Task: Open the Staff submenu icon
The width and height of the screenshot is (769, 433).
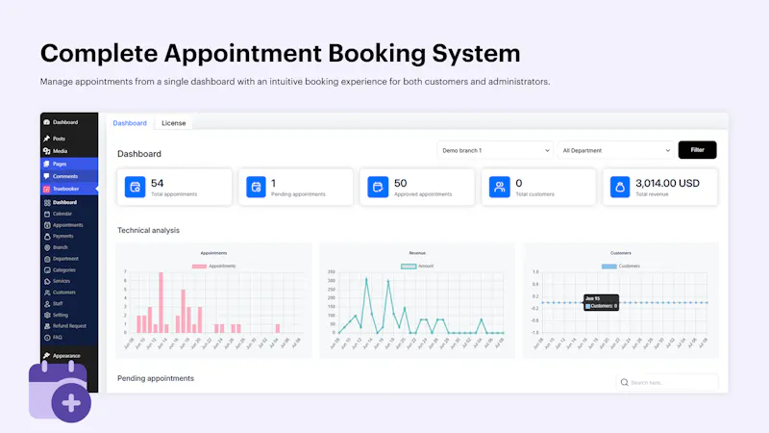Action: (x=47, y=304)
